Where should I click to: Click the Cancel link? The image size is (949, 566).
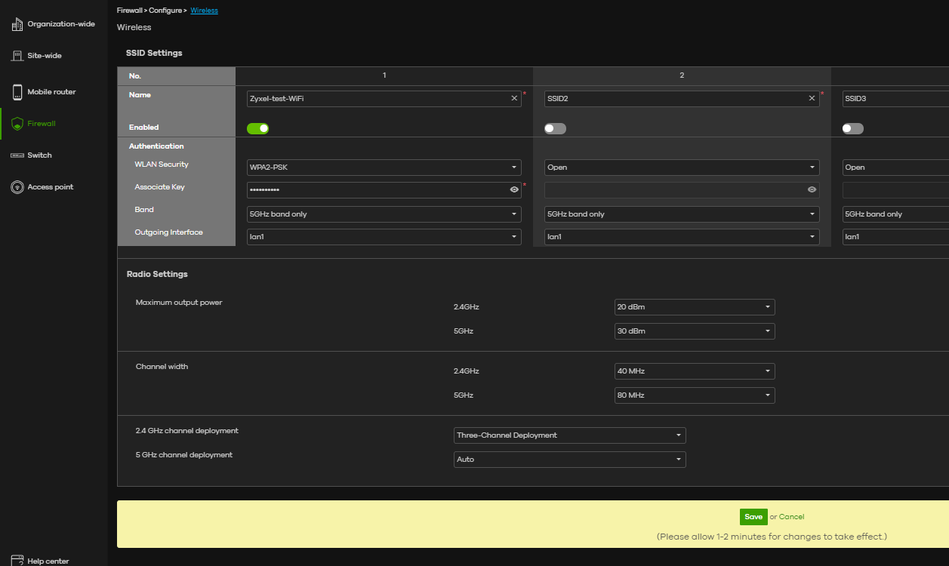791,517
